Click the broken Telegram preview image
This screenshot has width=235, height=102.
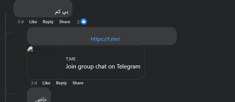coord(44,63)
